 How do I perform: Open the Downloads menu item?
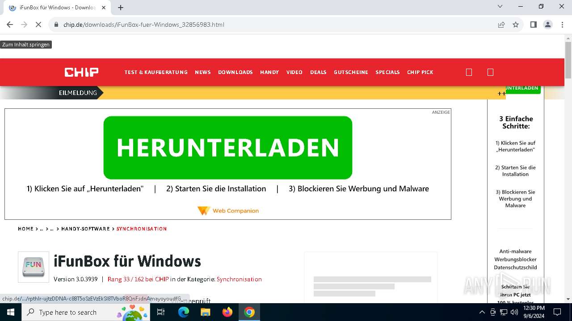(236, 72)
